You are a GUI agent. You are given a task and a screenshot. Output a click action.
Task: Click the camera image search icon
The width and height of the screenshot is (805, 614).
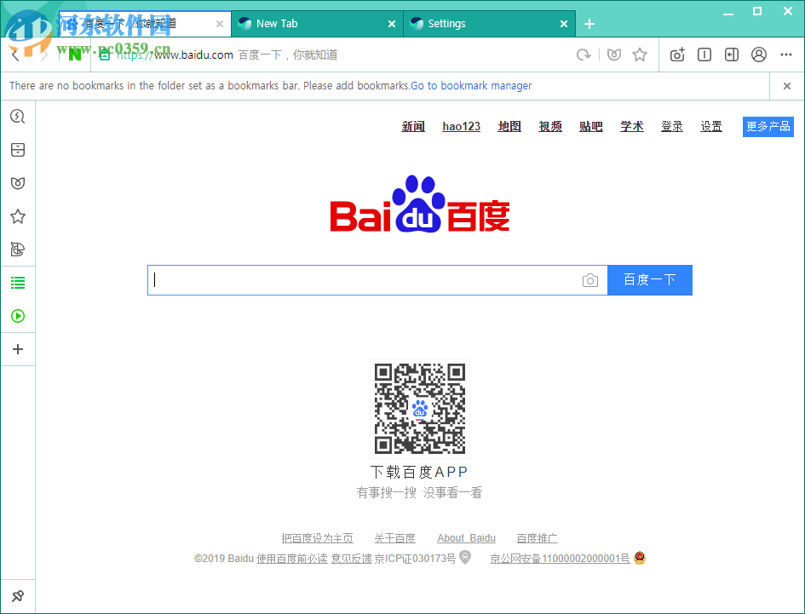(x=590, y=280)
